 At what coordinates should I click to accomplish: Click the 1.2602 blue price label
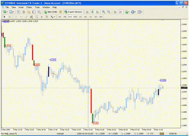point(53,60)
